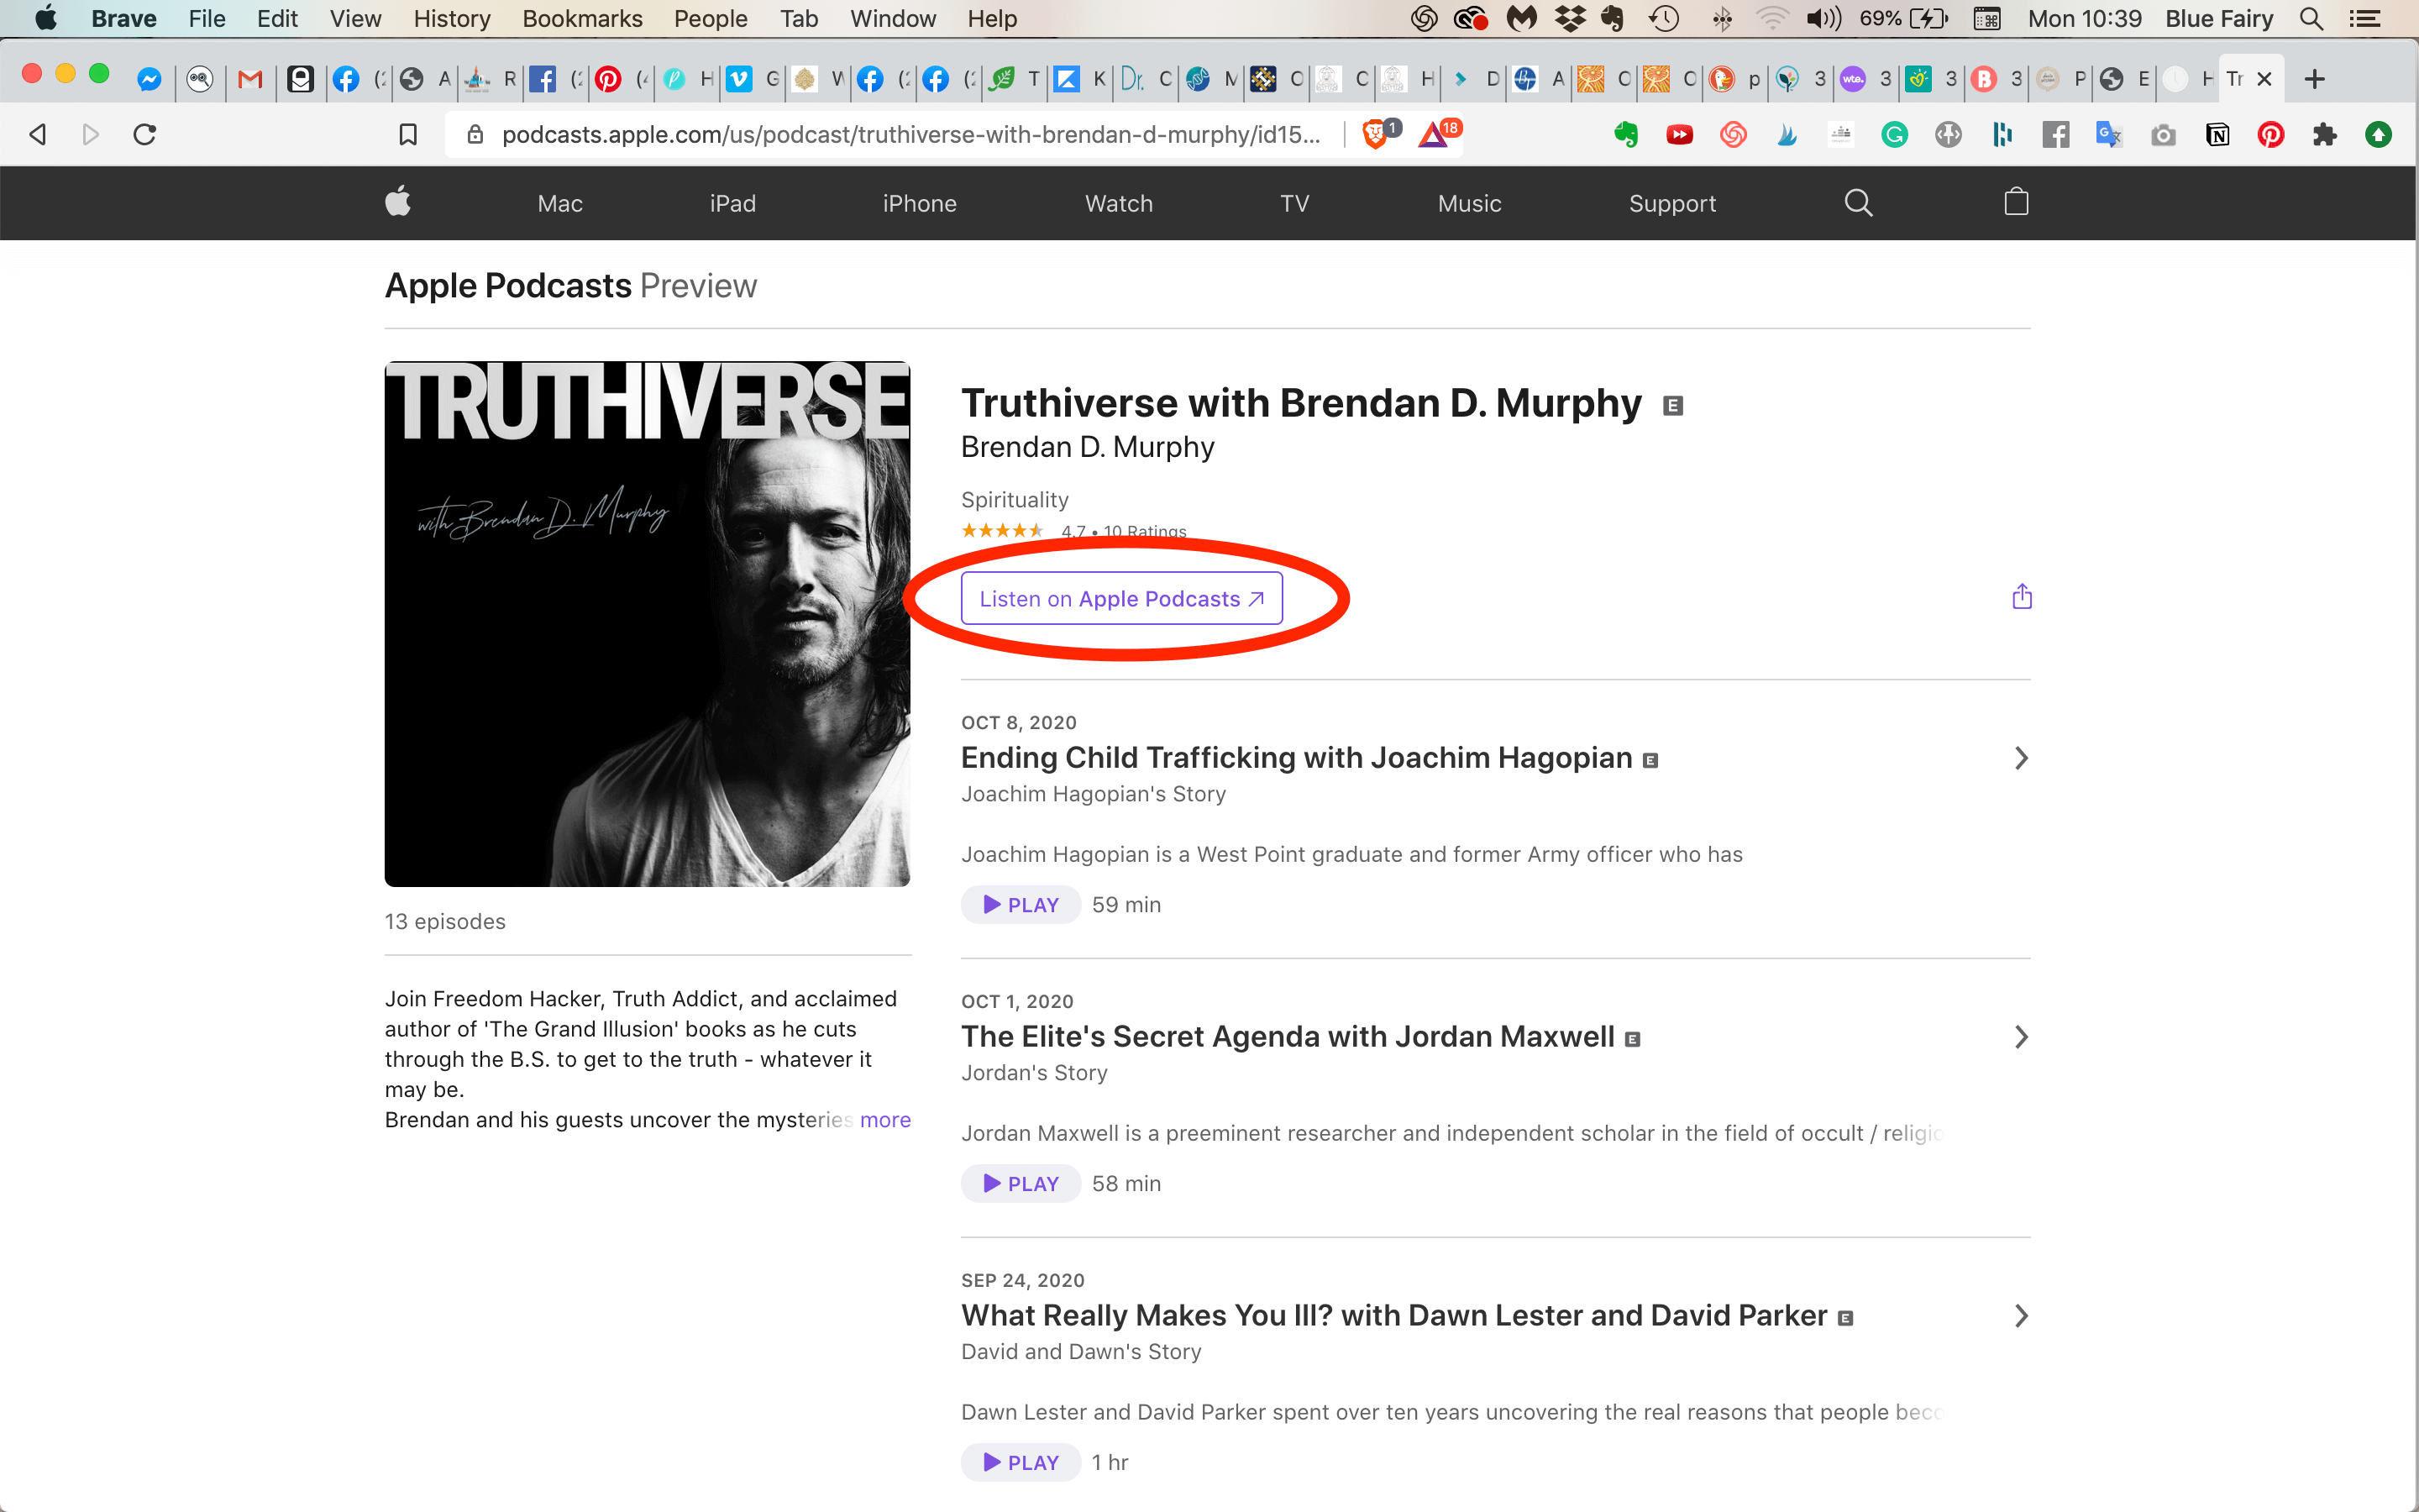Open the camera screenshot extension
This screenshot has width=2419, height=1512.
pos(2163,135)
